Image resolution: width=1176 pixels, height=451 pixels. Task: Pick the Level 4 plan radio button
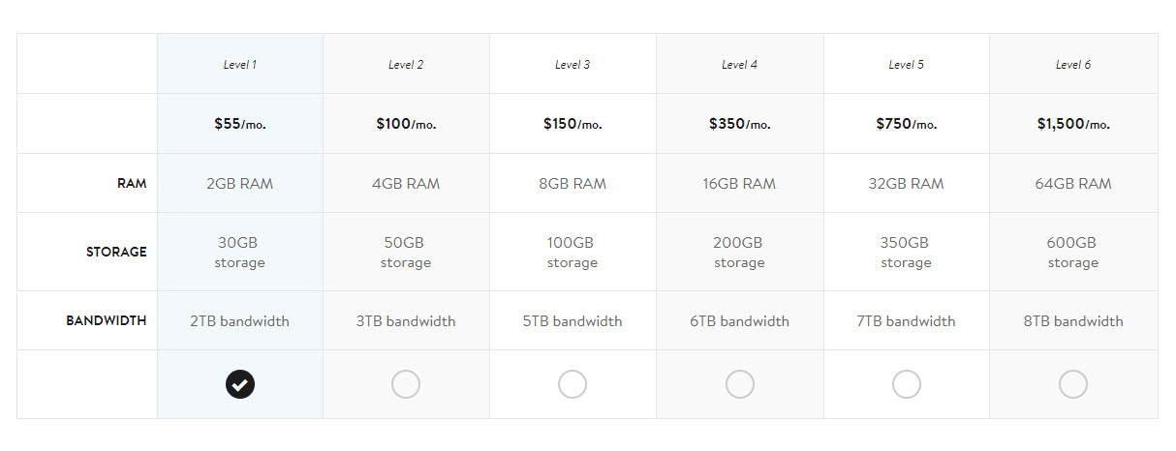point(740,384)
